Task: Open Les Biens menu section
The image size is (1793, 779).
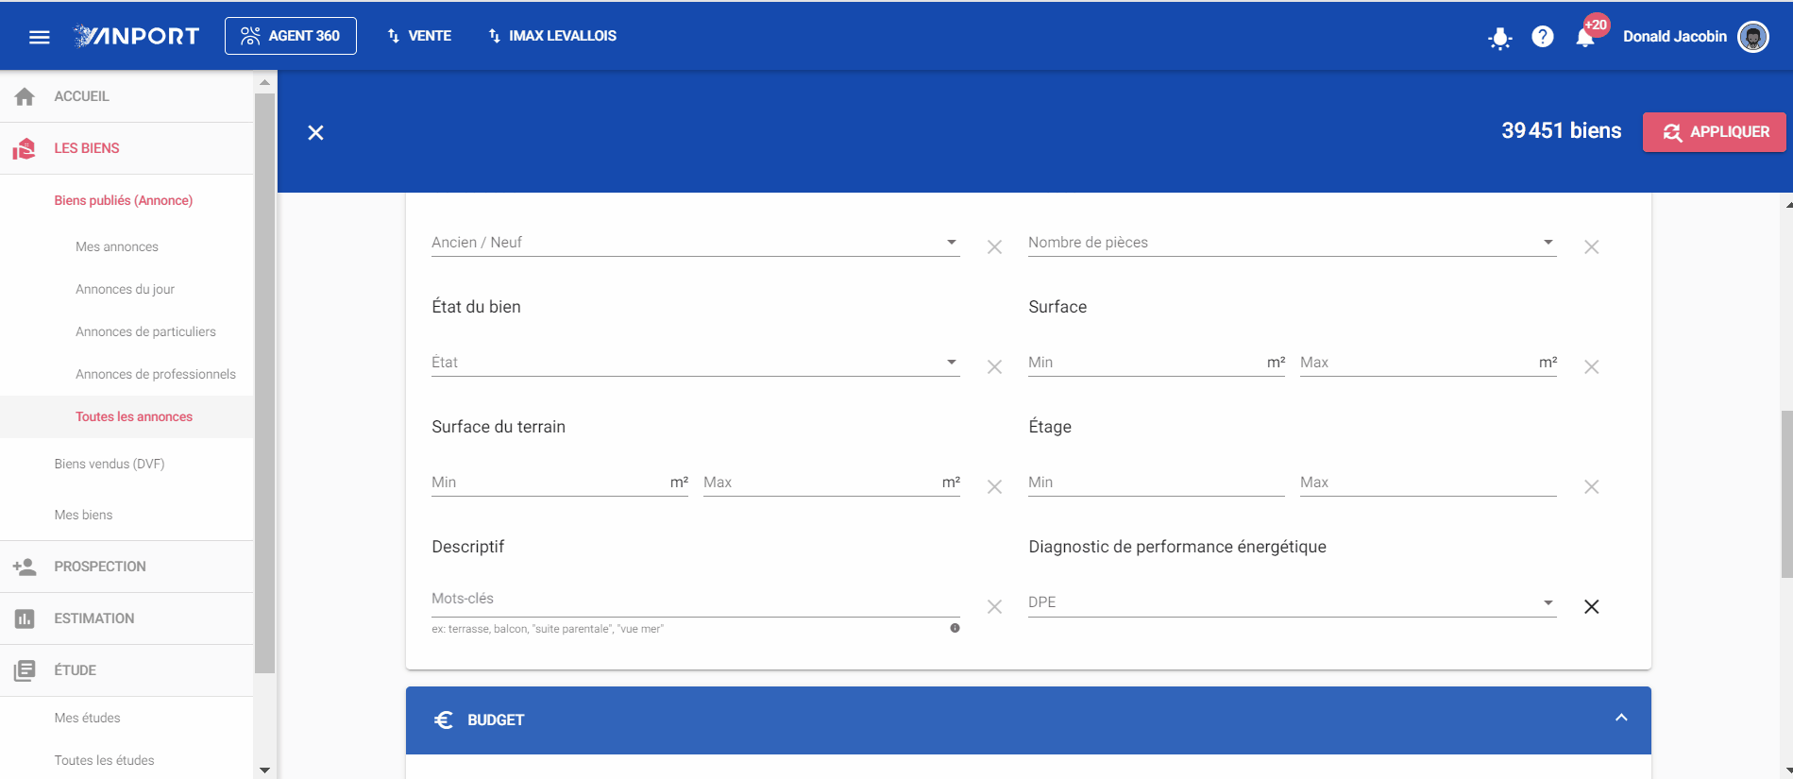Action: point(127,148)
